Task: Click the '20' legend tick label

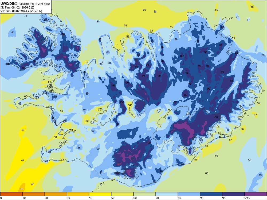Action: (46, 198)
